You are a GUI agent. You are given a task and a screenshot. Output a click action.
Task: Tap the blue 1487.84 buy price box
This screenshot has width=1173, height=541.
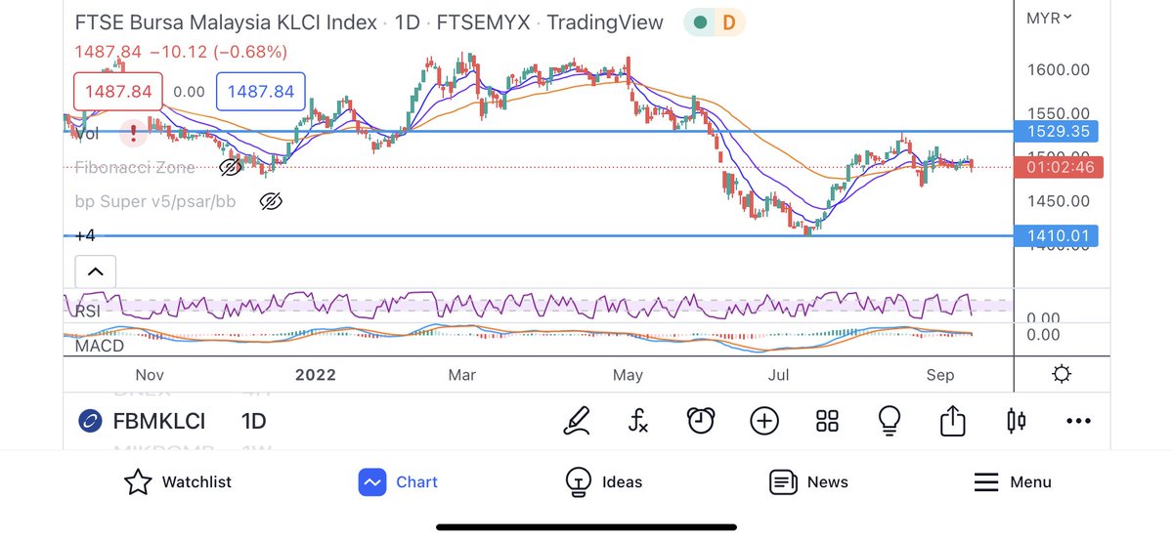(x=261, y=92)
